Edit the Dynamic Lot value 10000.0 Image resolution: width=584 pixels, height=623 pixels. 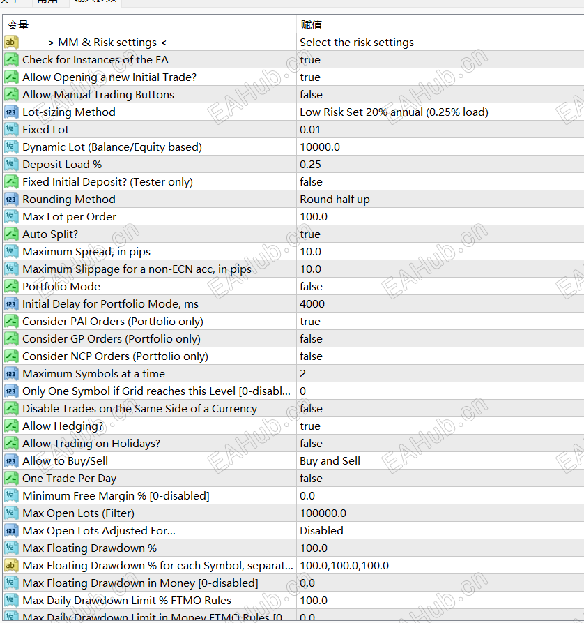tap(320, 147)
